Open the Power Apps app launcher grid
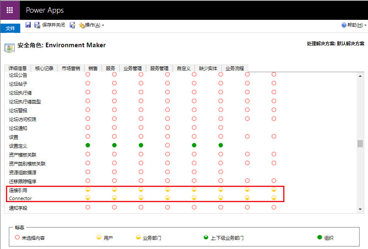Image resolution: width=368 pixels, height=249 pixels. click(x=10, y=10)
